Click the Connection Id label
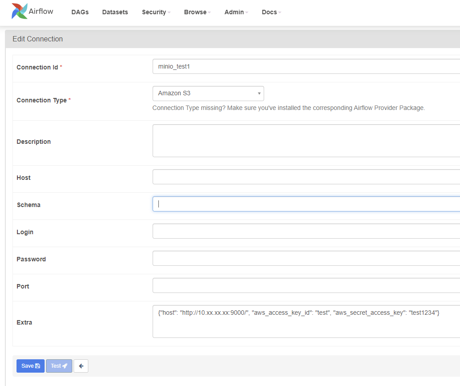 tap(37, 67)
